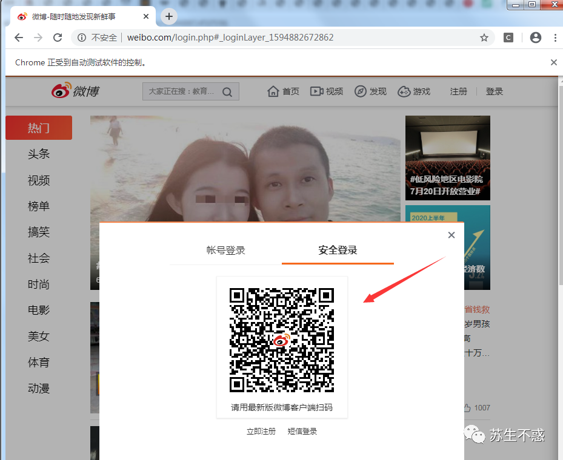Bookmark this page with the star icon

(x=484, y=38)
